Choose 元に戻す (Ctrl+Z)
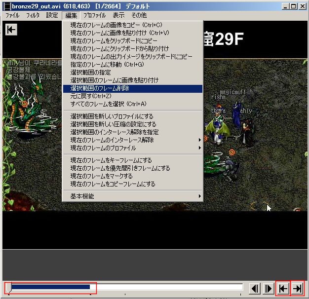Screen dimensions: 309x299 tap(133, 96)
